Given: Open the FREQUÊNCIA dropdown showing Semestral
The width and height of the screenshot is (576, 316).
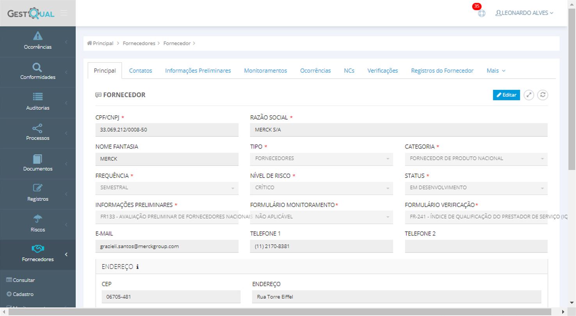Looking at the screenshot, I should [x=167, y=188].
